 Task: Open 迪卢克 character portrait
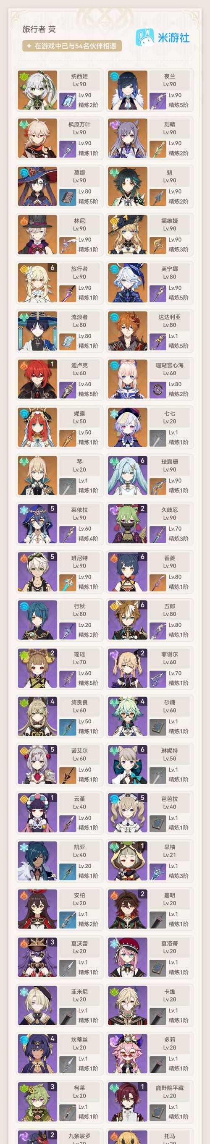(x=38, y=379)
